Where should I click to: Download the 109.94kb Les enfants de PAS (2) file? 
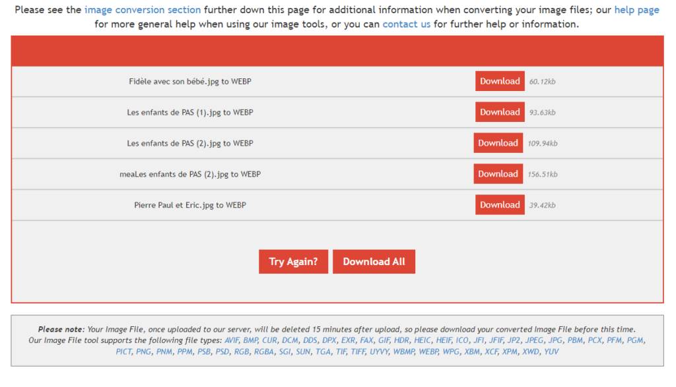(x=498, y=143)
